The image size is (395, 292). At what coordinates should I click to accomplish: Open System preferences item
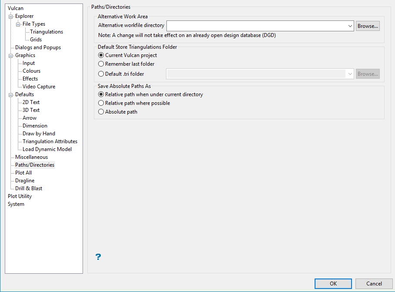pyautogui.click(x=16, y=204)
